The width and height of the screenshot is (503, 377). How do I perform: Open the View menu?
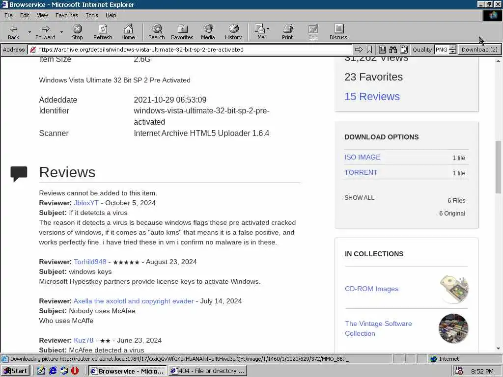(42, 15)
